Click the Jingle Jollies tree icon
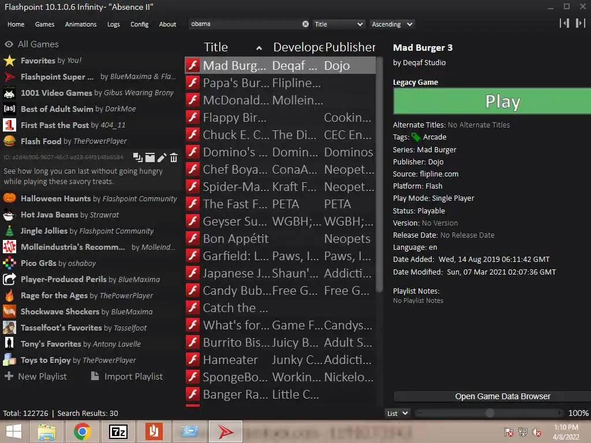The image size is (591, 443). (9, 231)
